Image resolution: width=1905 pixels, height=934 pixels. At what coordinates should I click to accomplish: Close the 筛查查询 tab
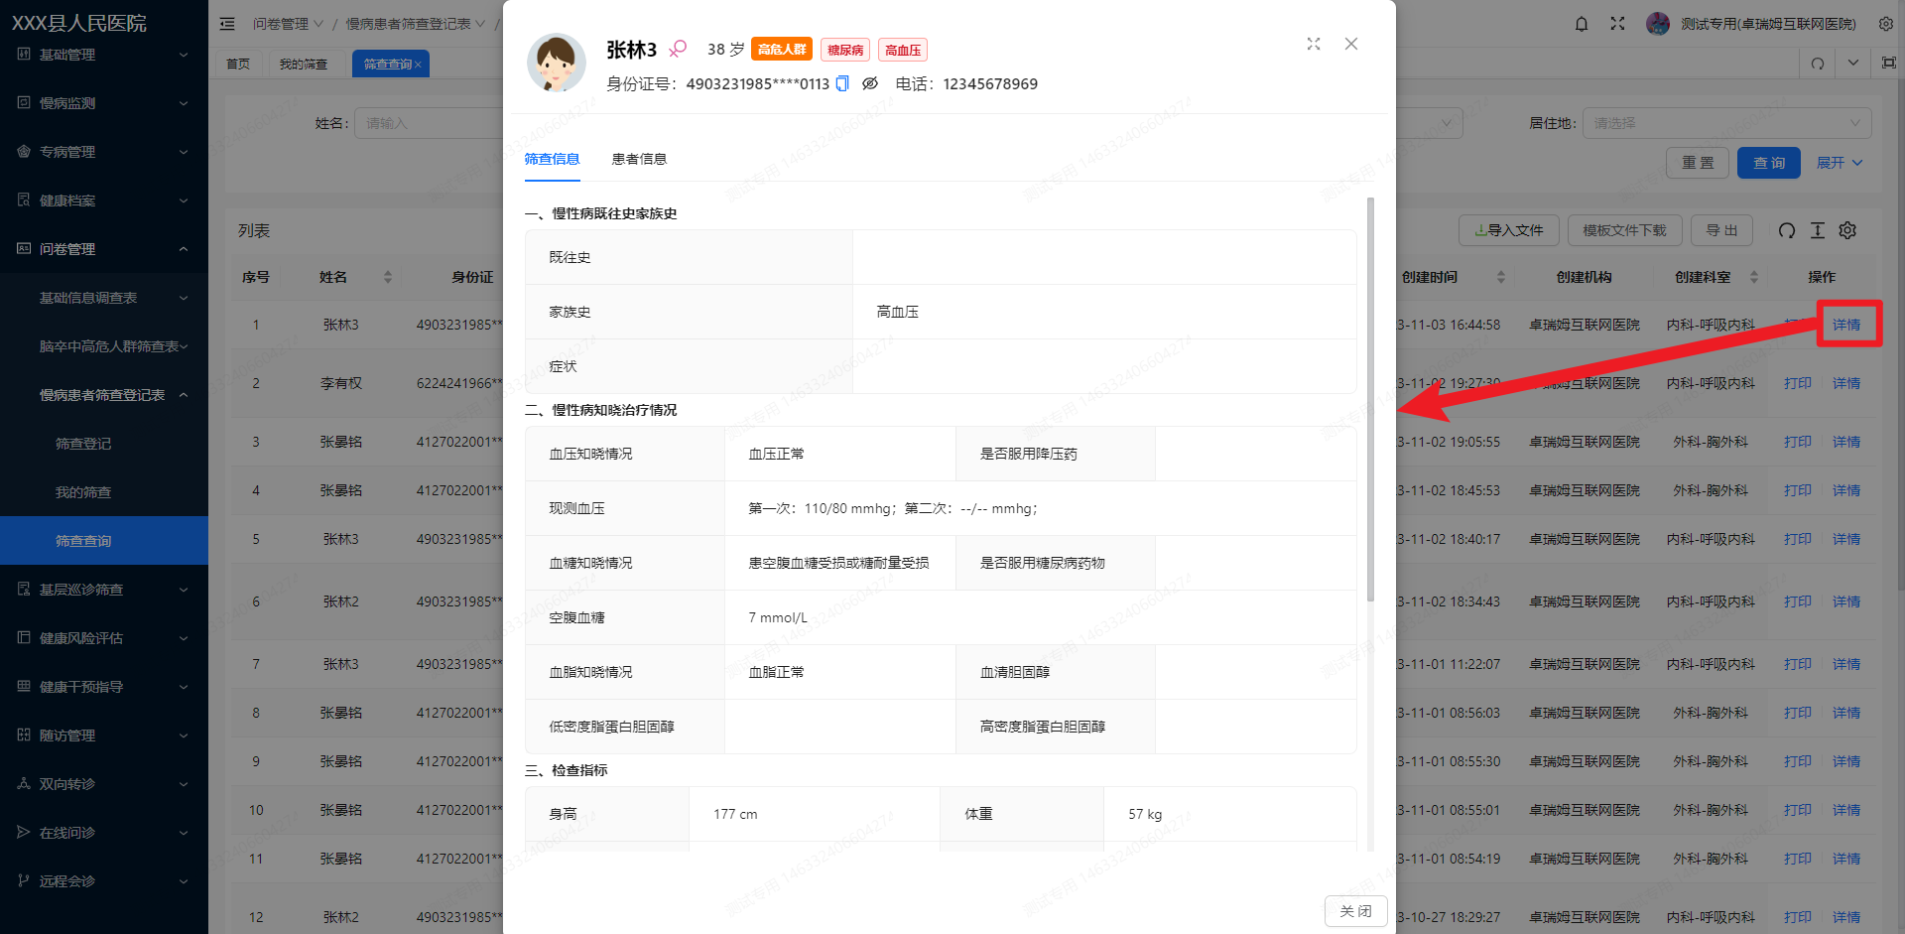(419, 65)
